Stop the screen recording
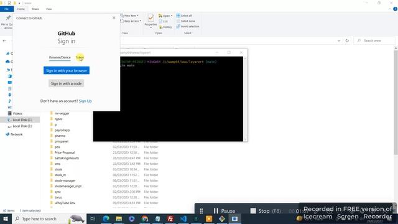This screenshot has height=224, width=398. [x=266, y=211]
